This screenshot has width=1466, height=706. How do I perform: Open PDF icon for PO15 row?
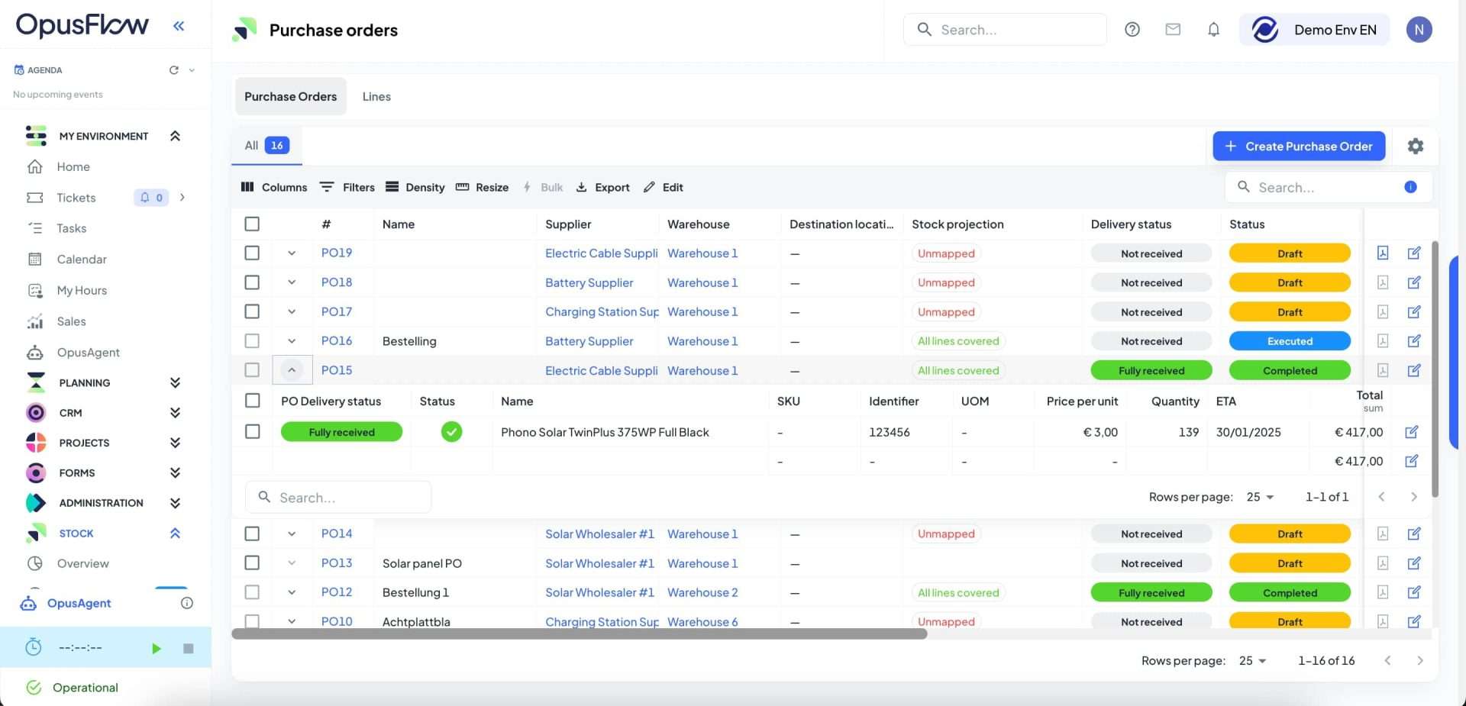(x=1383, y=370)
